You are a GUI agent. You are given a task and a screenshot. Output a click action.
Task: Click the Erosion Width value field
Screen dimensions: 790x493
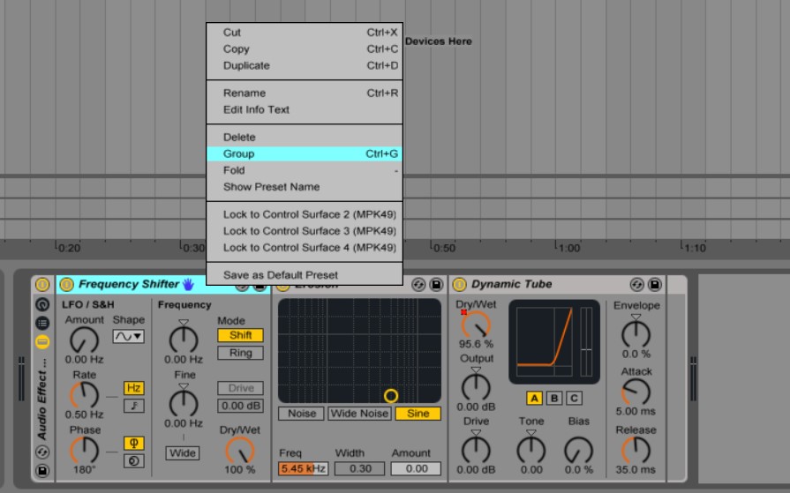click(x=359, y=469)
